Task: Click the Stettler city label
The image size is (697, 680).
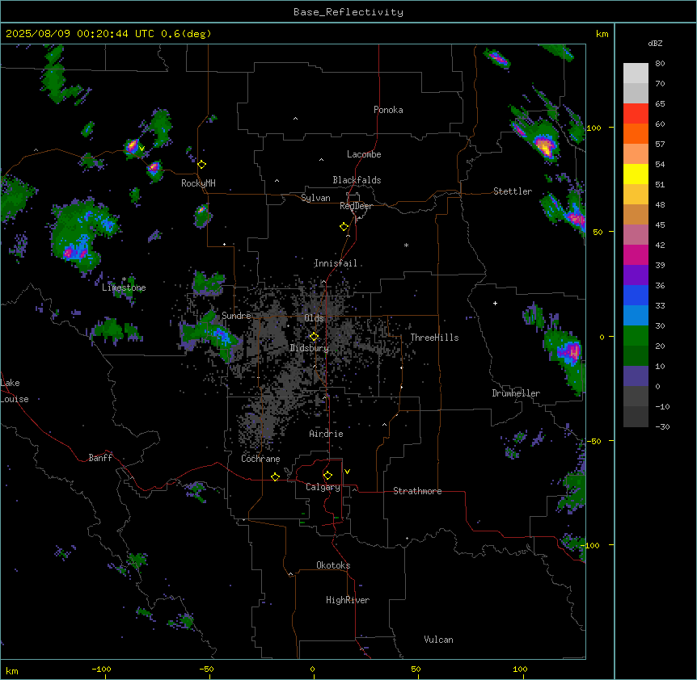Action: pyautogui.click(x=513, y=191)
